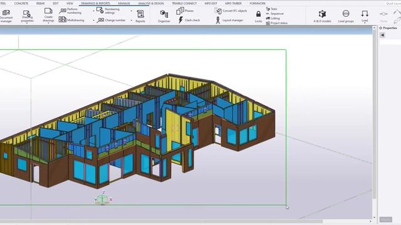Open the VIEW ribbon tab

[70, 3]
